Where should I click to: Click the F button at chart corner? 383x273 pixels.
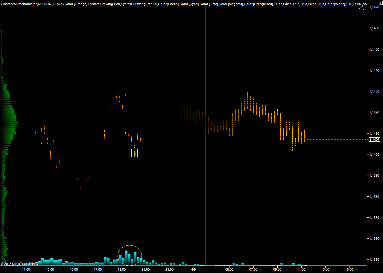pos(381,2)
